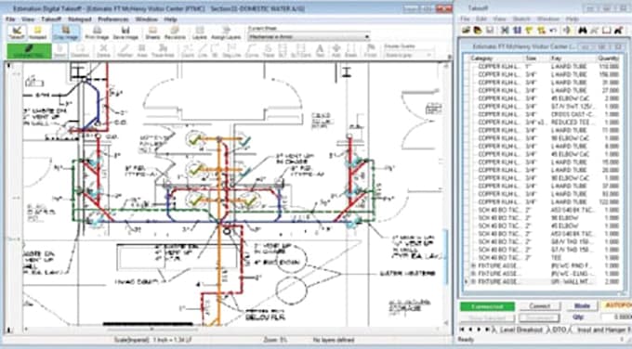
Task: Open the Edit menu in Takeoff window
Action: [x=481, y=19]
